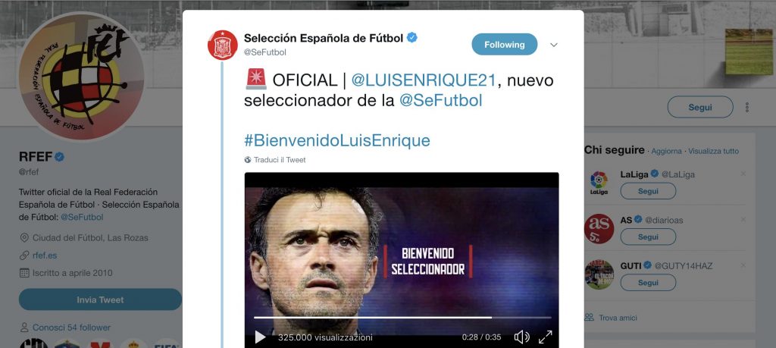Click the Invia Tweet button

[x=100, y=299]
